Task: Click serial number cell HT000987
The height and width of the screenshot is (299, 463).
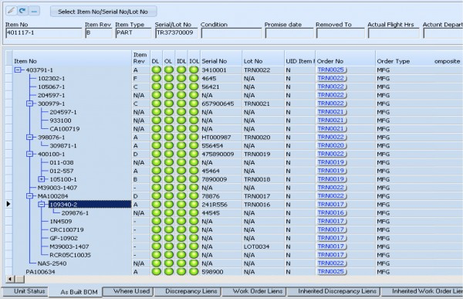Action: point(216,138)
